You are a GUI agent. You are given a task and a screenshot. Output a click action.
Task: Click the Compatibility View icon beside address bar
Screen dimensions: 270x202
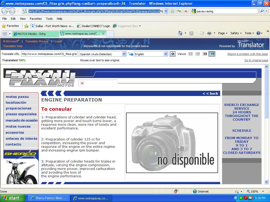click(x=172, y=11)
